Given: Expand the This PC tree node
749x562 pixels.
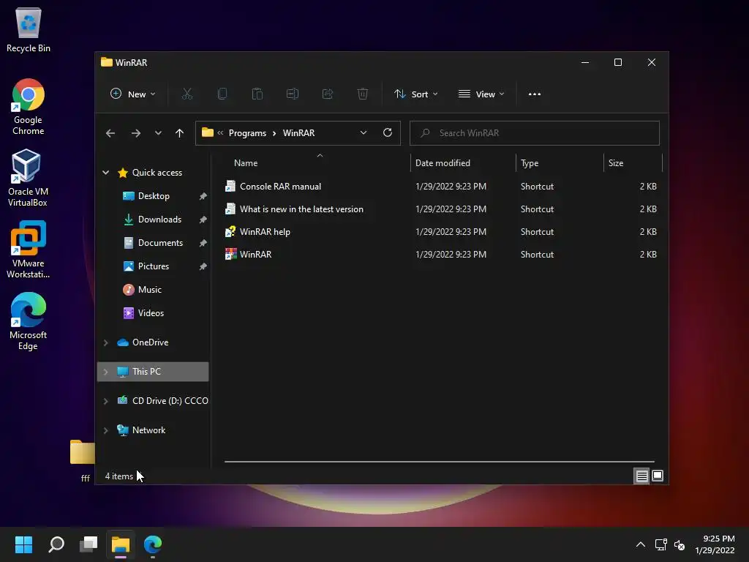Looking at the screenshot, I should click(105, 372).
